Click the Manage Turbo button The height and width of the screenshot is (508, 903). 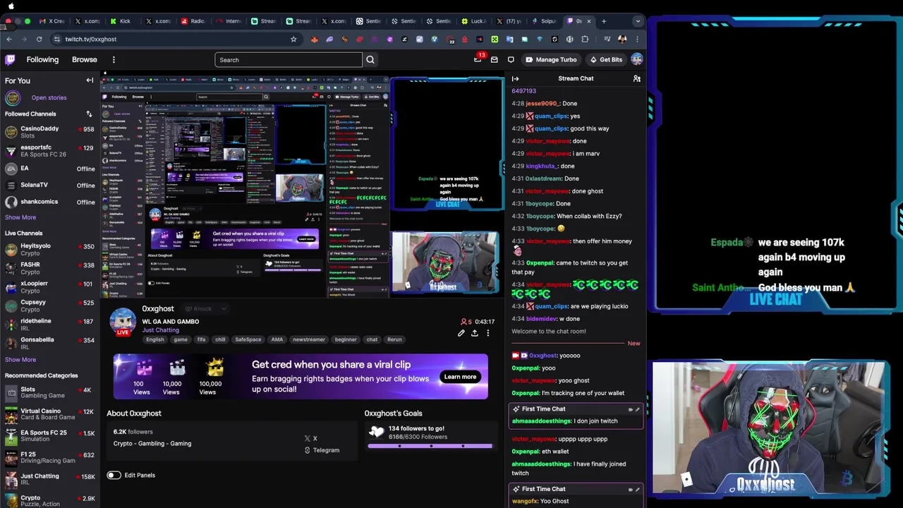pos(551,60)
